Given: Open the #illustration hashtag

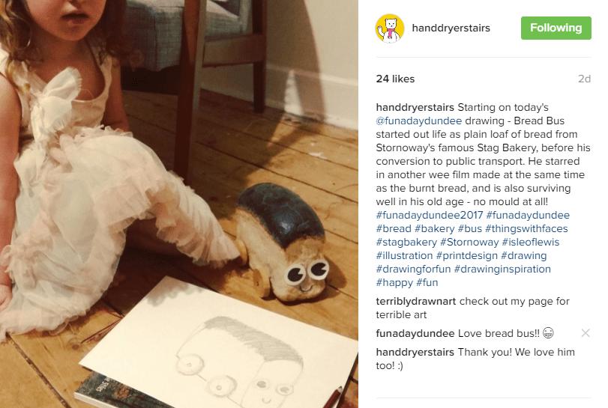Looking at the screenshot, I should point(404,256).
